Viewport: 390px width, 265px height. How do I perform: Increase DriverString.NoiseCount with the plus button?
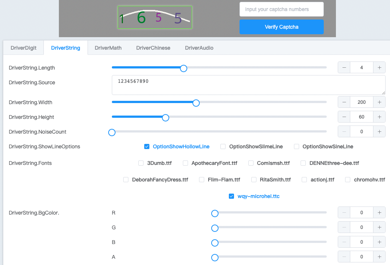coord(379,131)
